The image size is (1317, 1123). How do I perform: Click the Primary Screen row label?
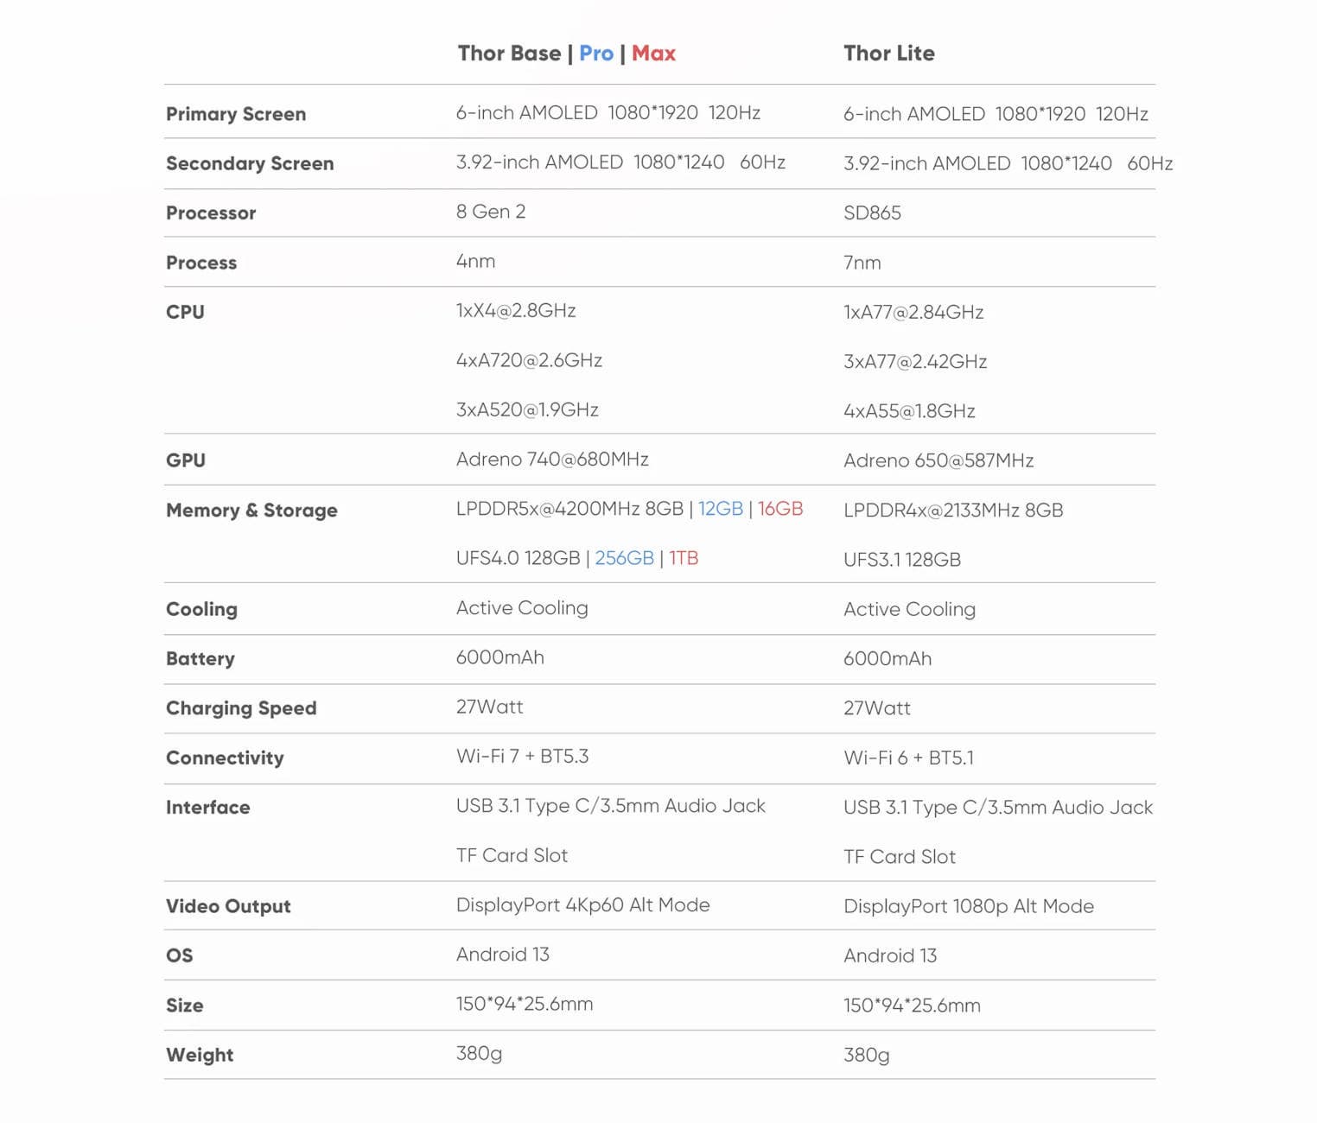236,114
